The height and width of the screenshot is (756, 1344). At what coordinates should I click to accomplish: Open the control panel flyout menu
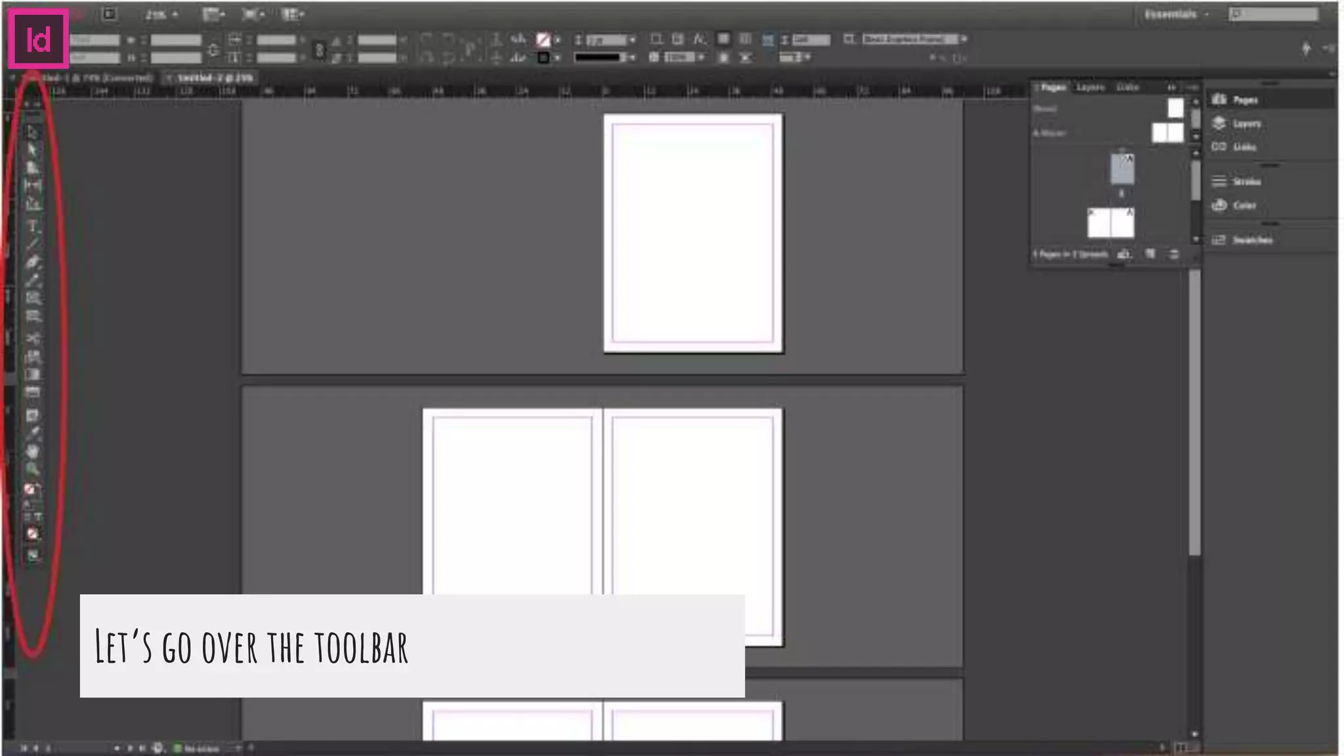pos(1328,49)
